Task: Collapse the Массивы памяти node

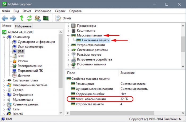Action: tap(68, 35)
